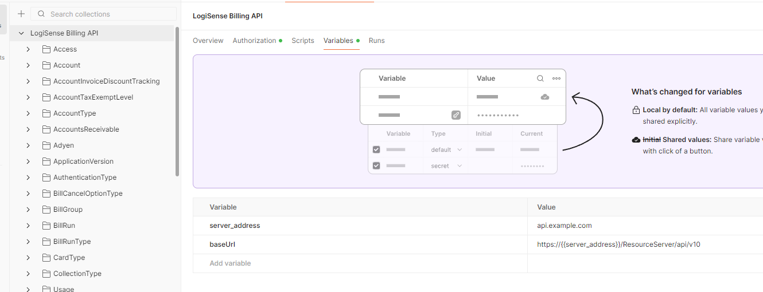The image size is (763, 292).
Task: Select the Variables tab
Action: [x=341, y=41]
